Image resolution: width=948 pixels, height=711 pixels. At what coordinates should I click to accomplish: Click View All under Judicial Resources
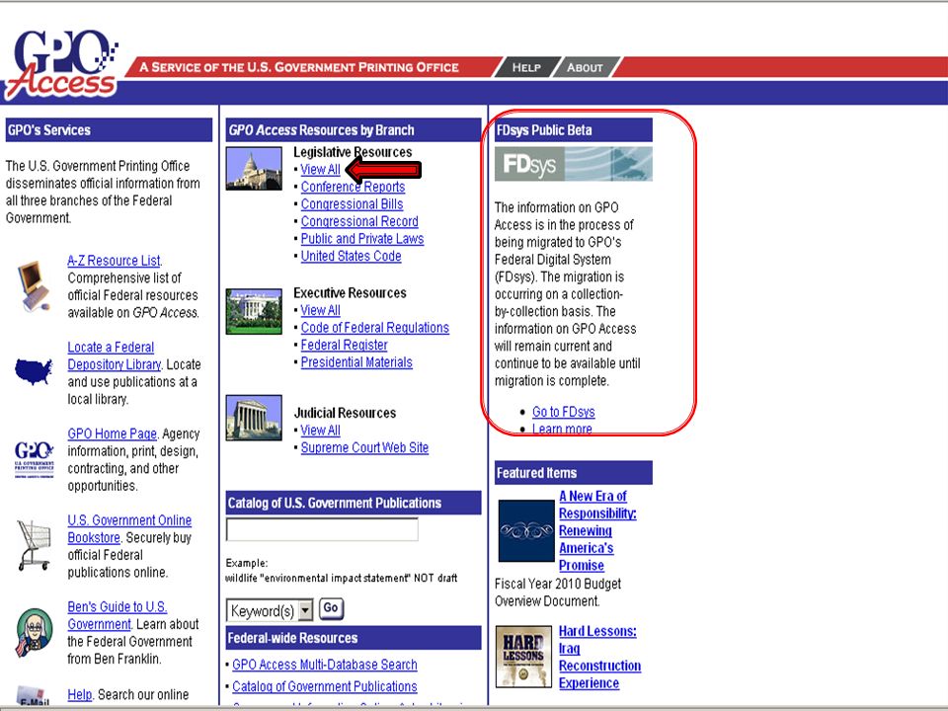click(x=320, y=431)
